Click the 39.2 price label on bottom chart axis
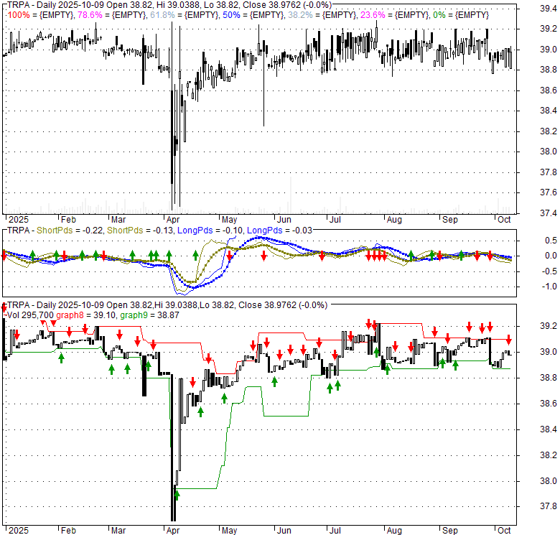Screen dimensions: 560x535 pyautogui.click(x=549, y=326)
